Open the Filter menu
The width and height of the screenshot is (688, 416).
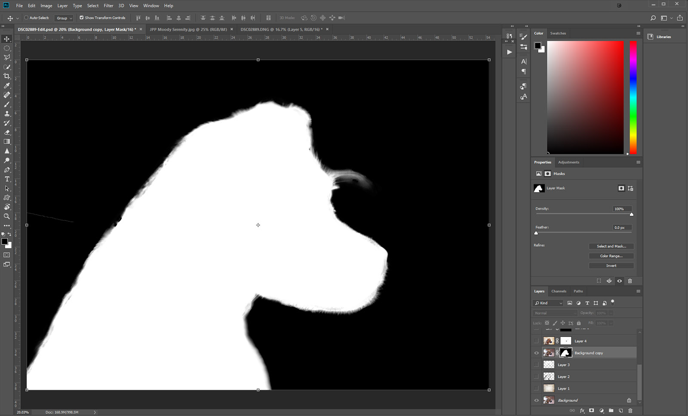coord(108,6)
